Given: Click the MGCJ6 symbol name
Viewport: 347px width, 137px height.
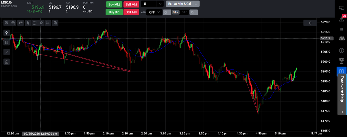Looking at the screenshot, I should click(x=6, y=3).
